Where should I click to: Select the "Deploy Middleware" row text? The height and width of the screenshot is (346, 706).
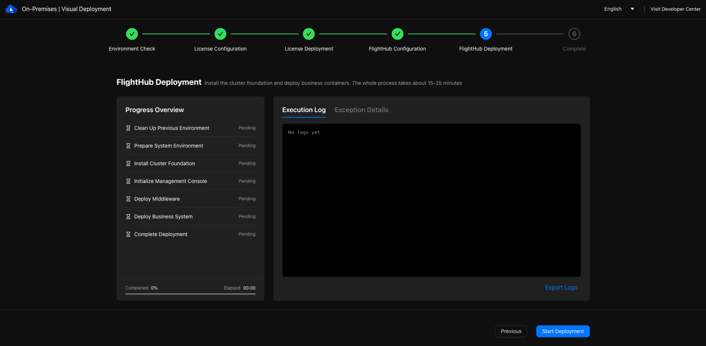157,199
